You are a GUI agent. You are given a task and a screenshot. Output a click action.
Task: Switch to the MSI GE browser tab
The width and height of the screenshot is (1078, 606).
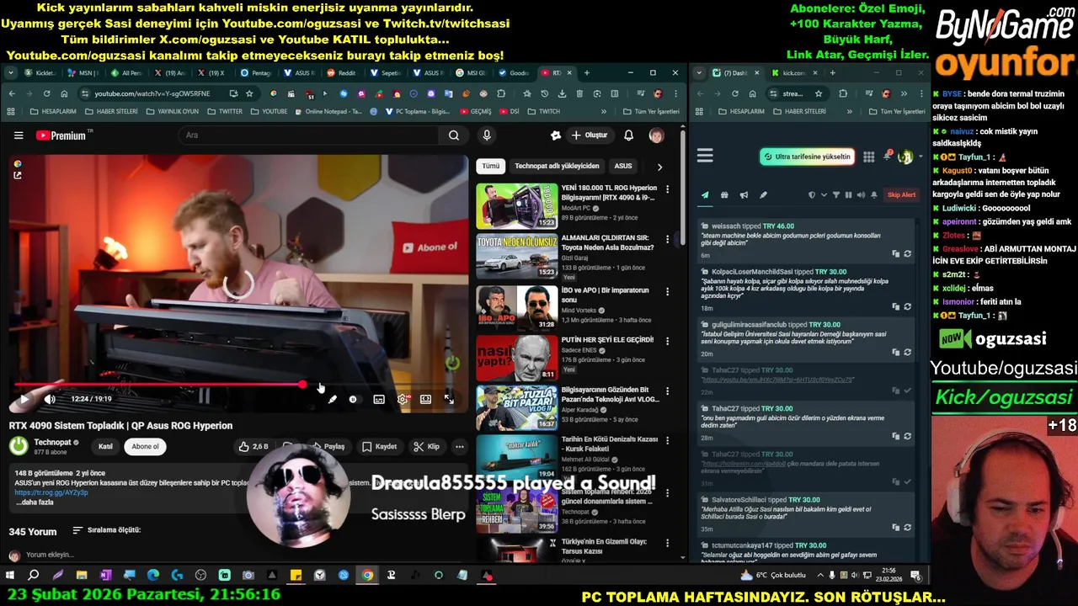(471, 73)
